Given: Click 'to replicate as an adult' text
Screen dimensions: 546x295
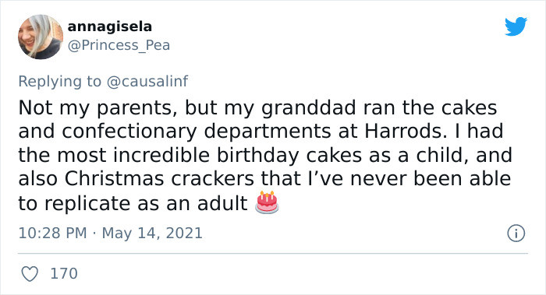Looking at the screenshot, I should (x=133, y=203).
